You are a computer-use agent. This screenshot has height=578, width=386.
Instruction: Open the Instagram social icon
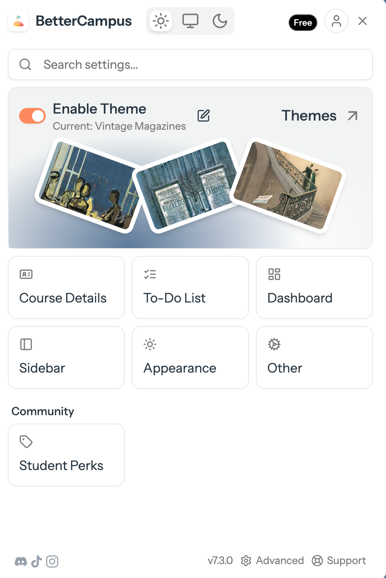click(52, 561)
